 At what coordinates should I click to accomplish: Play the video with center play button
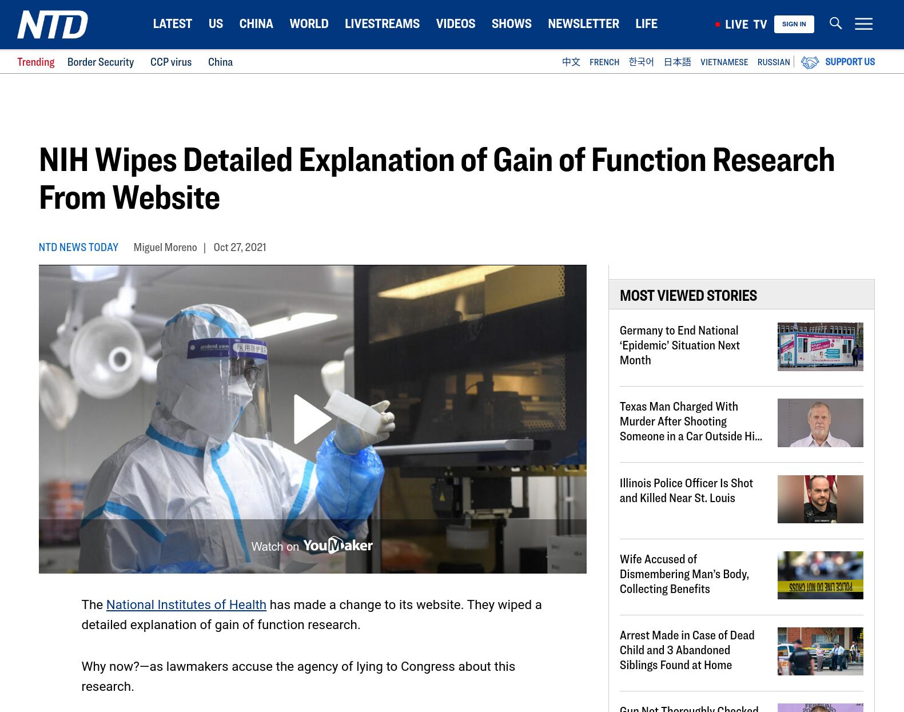tap(312, 419)
